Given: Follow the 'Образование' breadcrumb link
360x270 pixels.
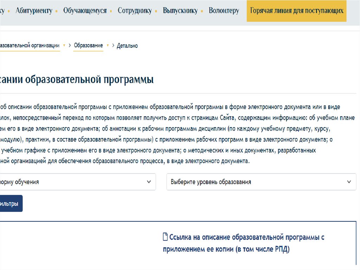Looking at the screenshot, I should coord(88,45).
